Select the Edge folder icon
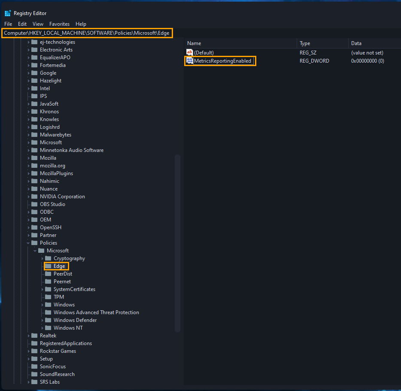 (x=48, y=266)
